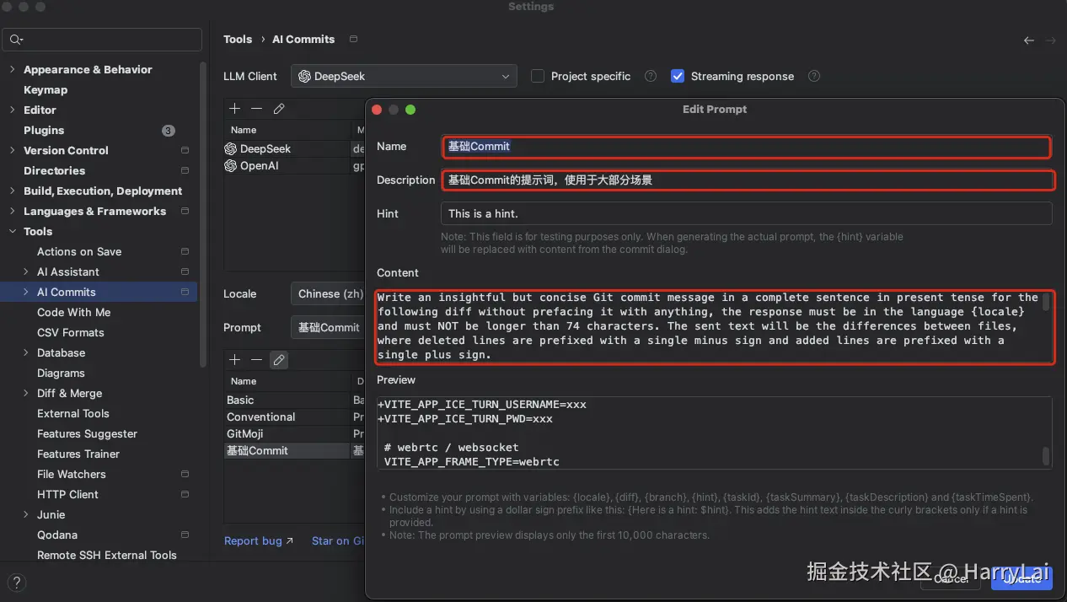Expand the Version Control group
The image size is (1067, 602).
point(13,150)
